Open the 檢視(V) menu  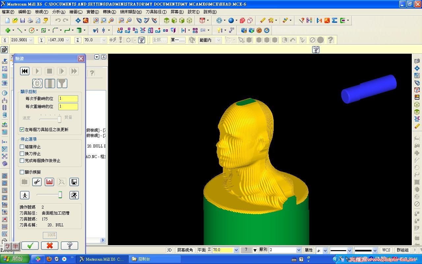pos(42,12)
